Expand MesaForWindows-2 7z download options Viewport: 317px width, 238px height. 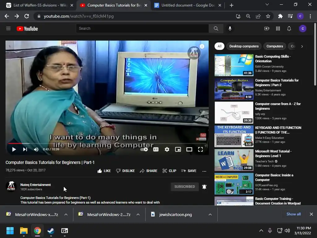138,214
